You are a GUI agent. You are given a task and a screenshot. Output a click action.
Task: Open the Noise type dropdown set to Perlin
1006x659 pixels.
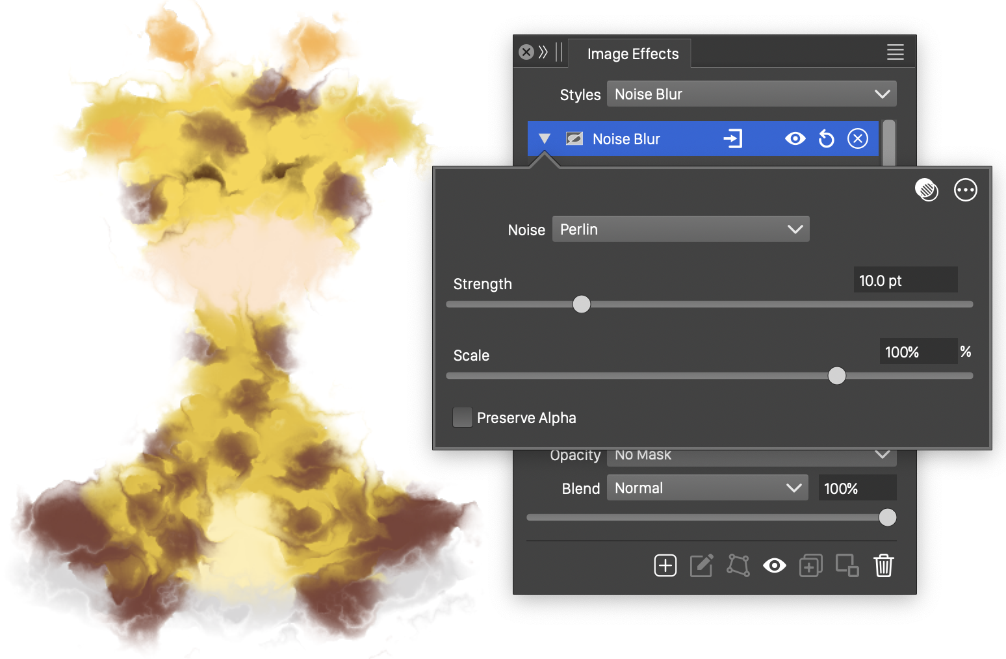(680, 229)
